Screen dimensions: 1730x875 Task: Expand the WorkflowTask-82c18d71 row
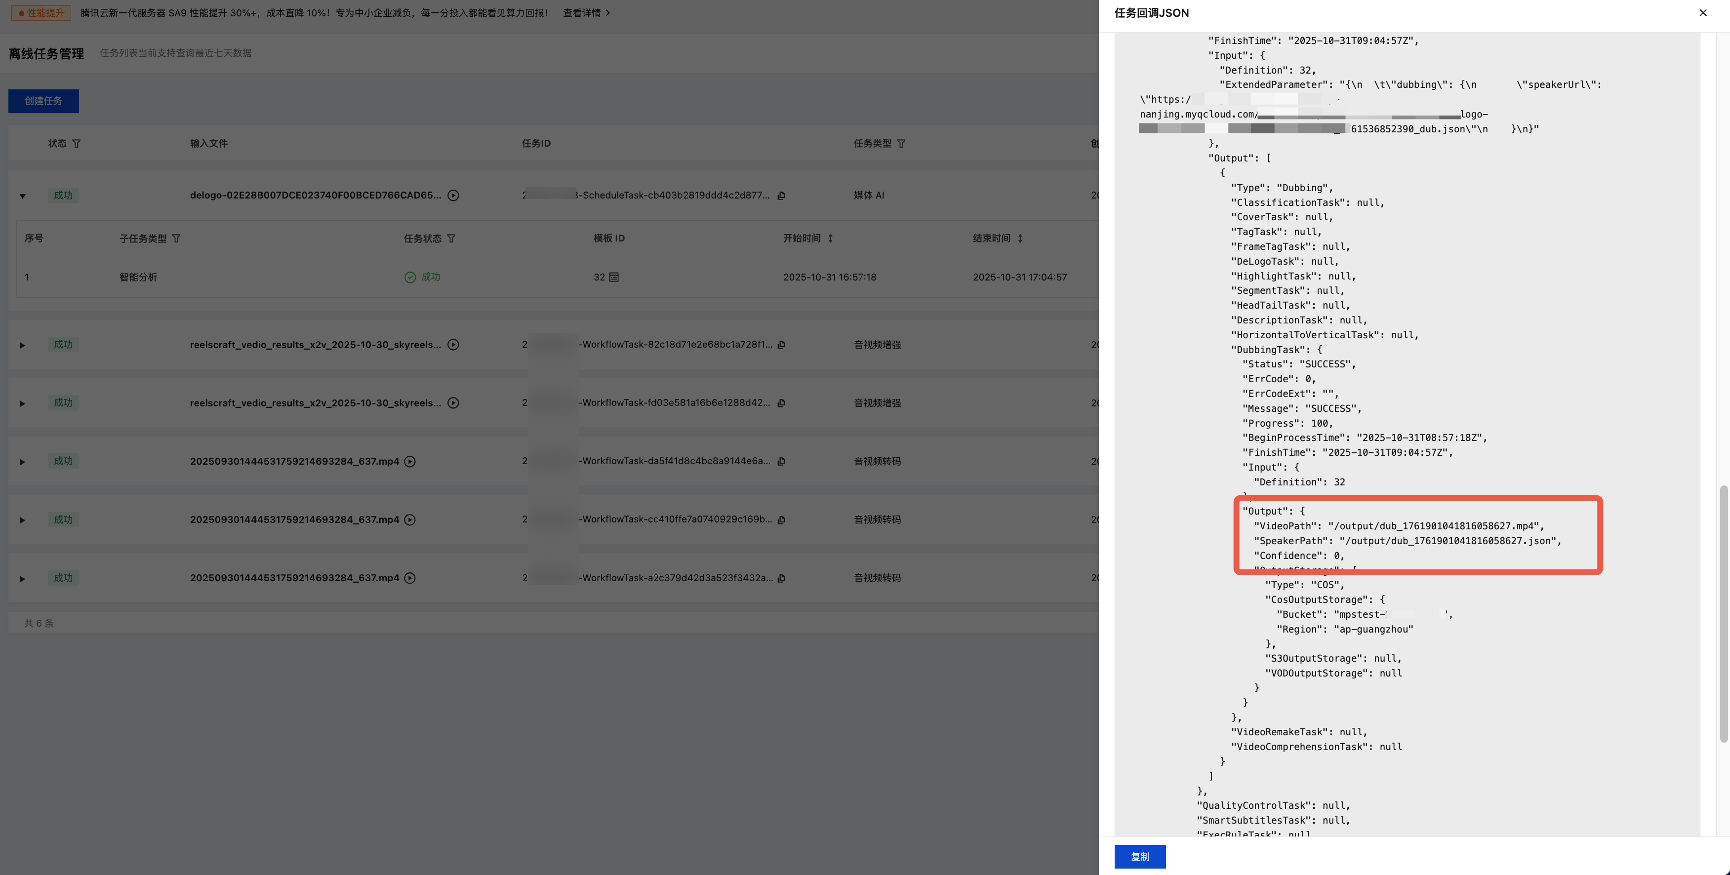22,345
